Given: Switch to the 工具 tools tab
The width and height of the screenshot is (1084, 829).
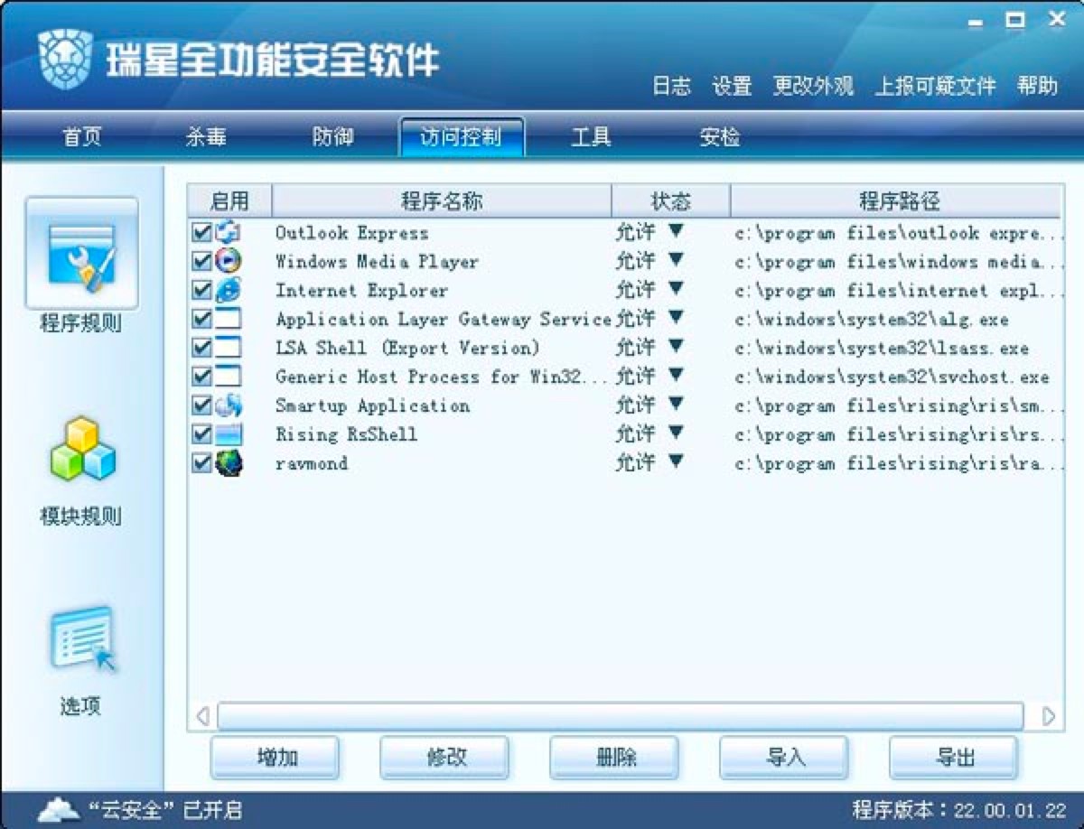Looking at the screenshot, I should tap(591, 137).
